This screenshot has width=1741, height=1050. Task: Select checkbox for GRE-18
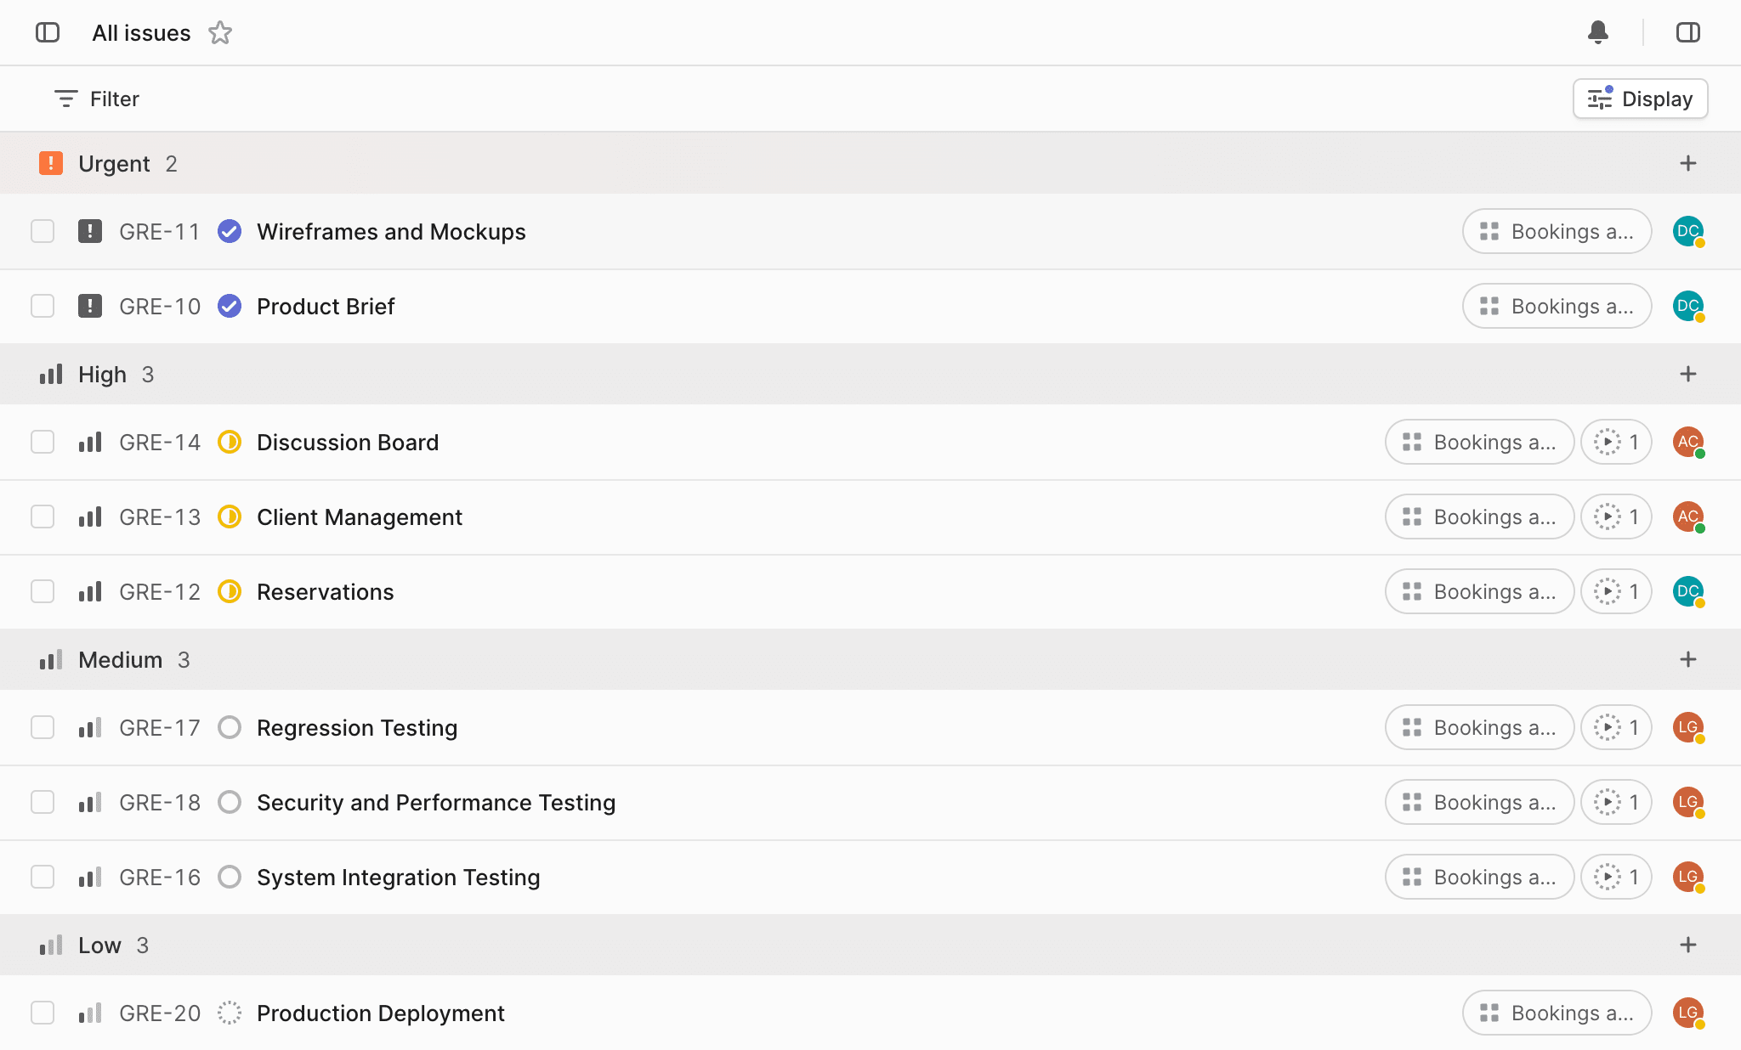[x=43, y=802]
